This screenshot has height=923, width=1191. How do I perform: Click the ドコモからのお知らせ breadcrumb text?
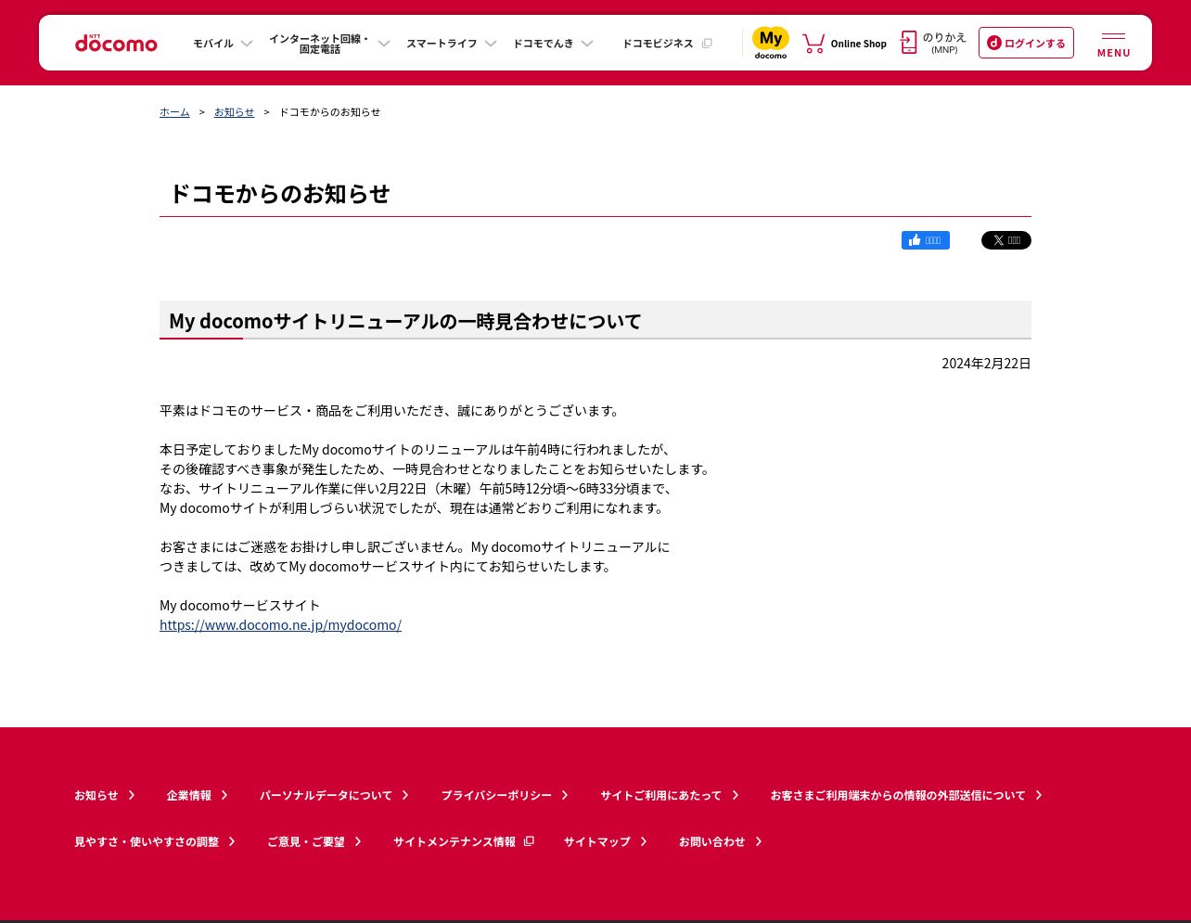point(329,111)
